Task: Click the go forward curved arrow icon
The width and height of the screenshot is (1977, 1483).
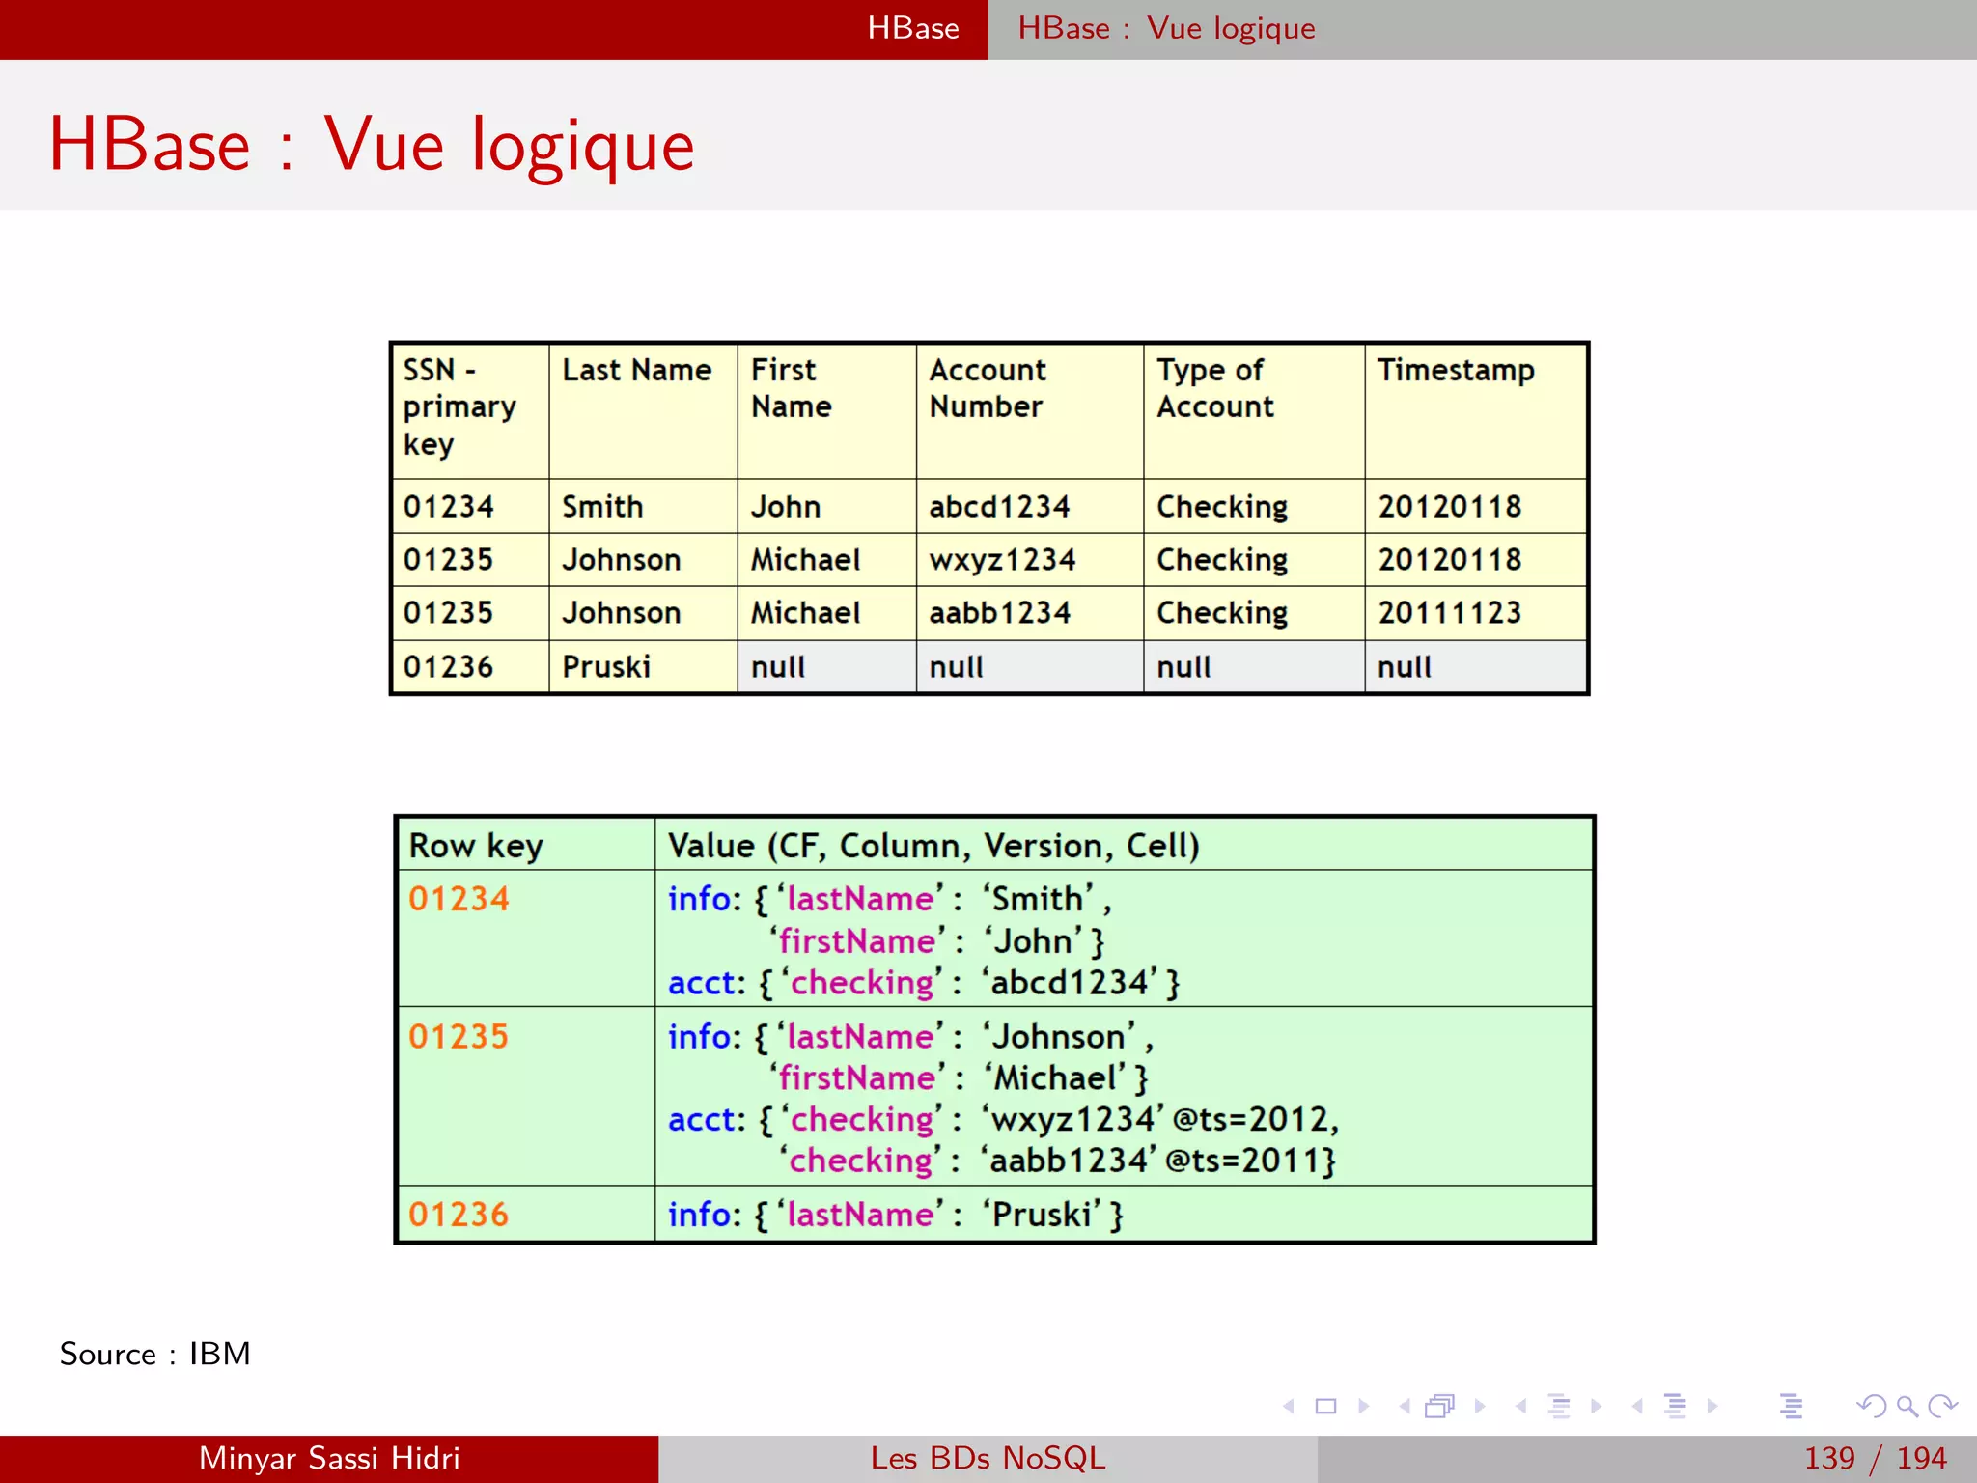Action: tap(1942, 1406)
